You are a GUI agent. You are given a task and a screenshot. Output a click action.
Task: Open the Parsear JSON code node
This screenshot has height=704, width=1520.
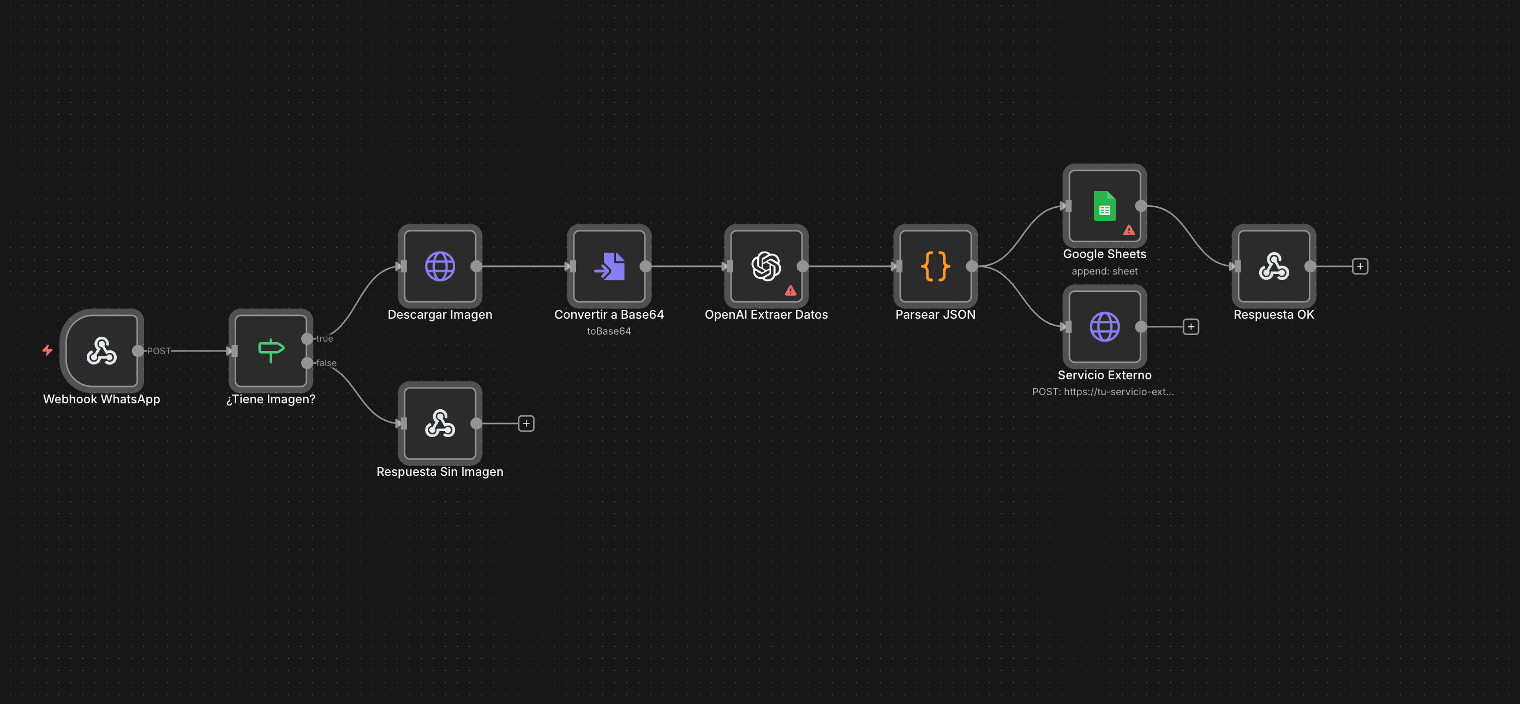point(935,266)
